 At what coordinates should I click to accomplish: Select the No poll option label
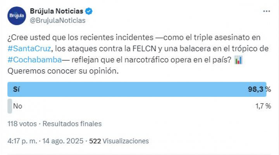click(x=17, y=106)
